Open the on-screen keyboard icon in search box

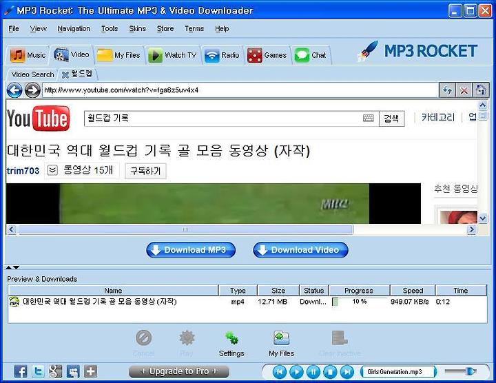[368, 118]
